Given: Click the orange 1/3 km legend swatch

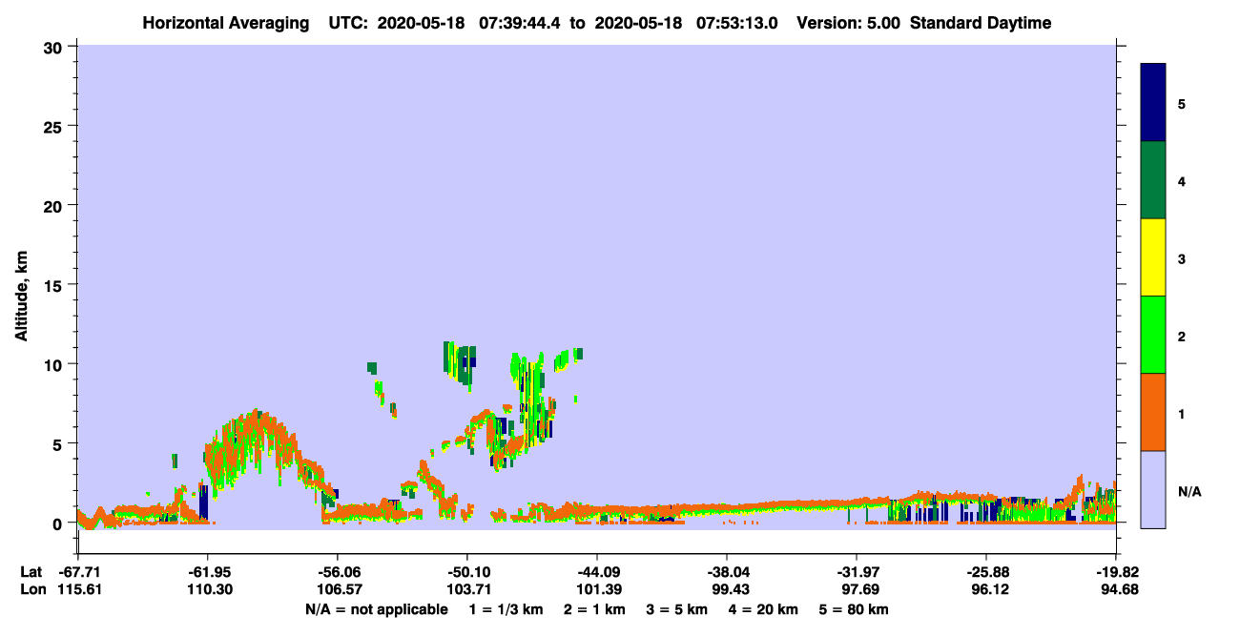Looking at the screenshot, I should click(1153, 412).
